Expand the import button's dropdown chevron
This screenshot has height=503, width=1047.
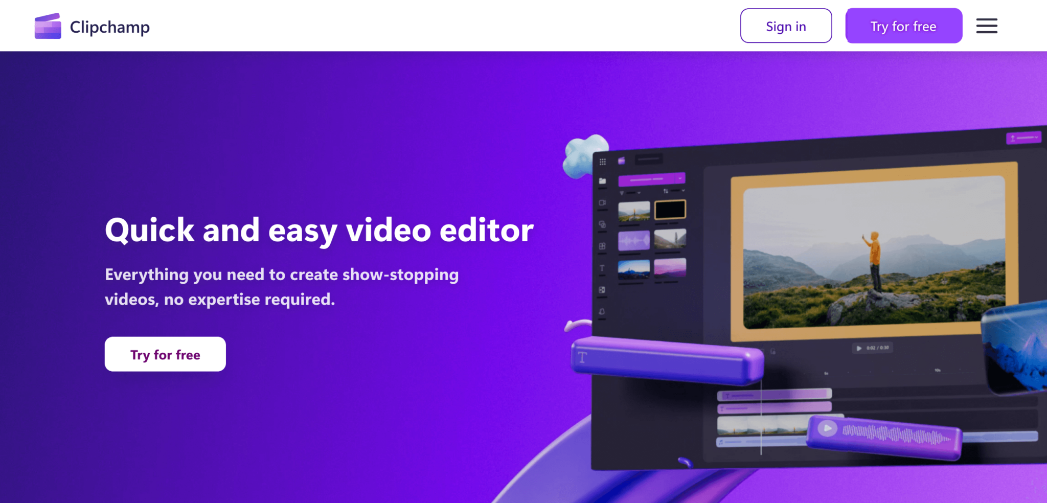pyautogui.click(x=680, y=178)
